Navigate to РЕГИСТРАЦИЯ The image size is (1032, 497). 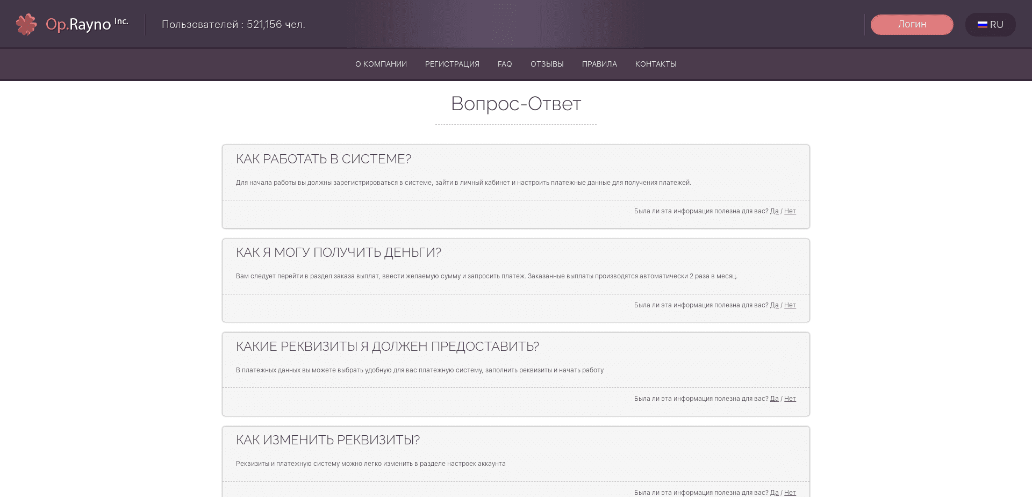452,64
